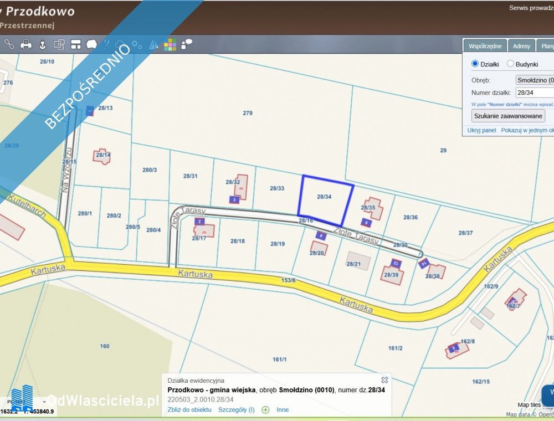Click the chain link icon in the toolbar
This screenshot has width=554, height=421.
pos(9,44)
